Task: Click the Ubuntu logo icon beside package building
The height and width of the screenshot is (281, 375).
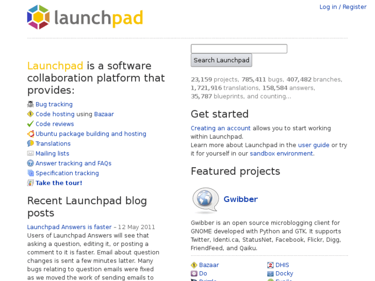Action: click(x=30, y=134)
